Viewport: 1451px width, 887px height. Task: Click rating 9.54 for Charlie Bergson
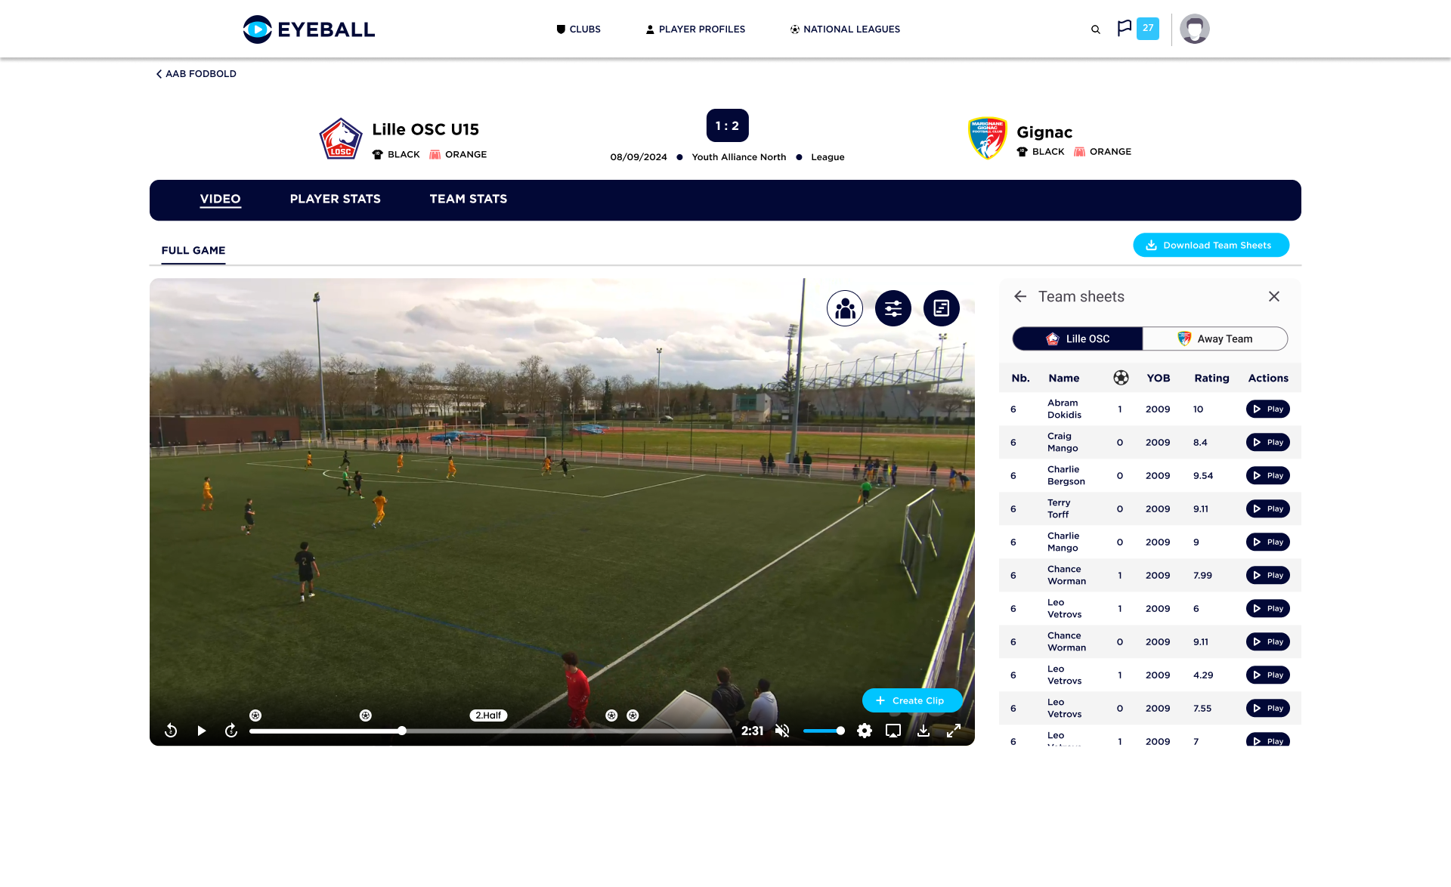[x=1202, y=476]
